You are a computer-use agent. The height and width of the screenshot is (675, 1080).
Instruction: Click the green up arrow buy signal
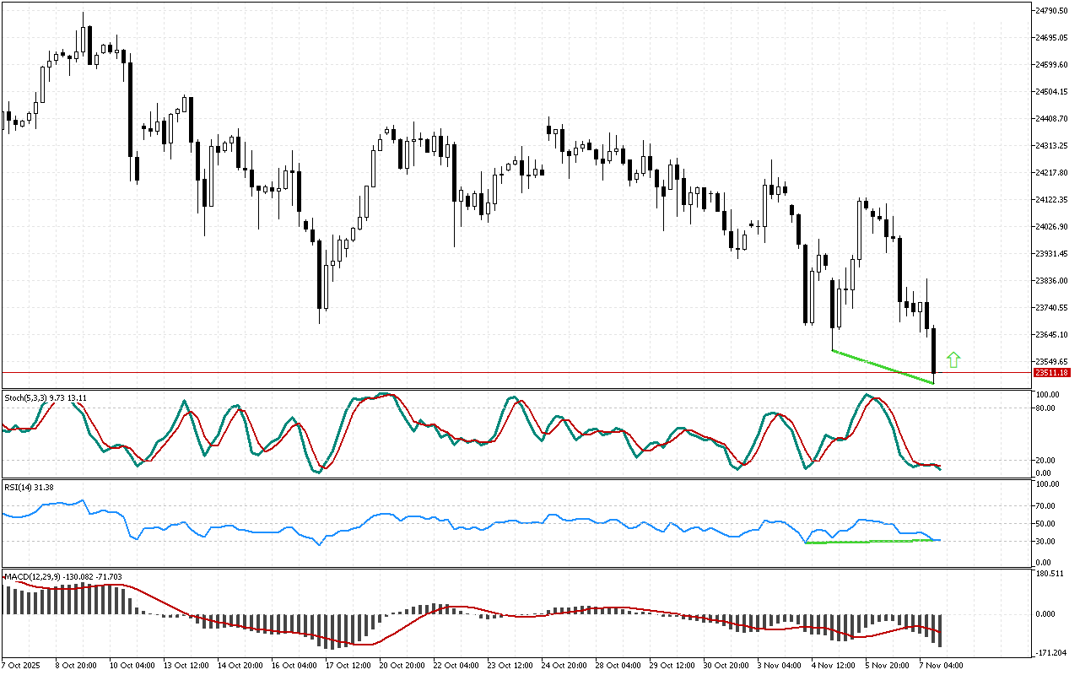(x=953, y=359)
